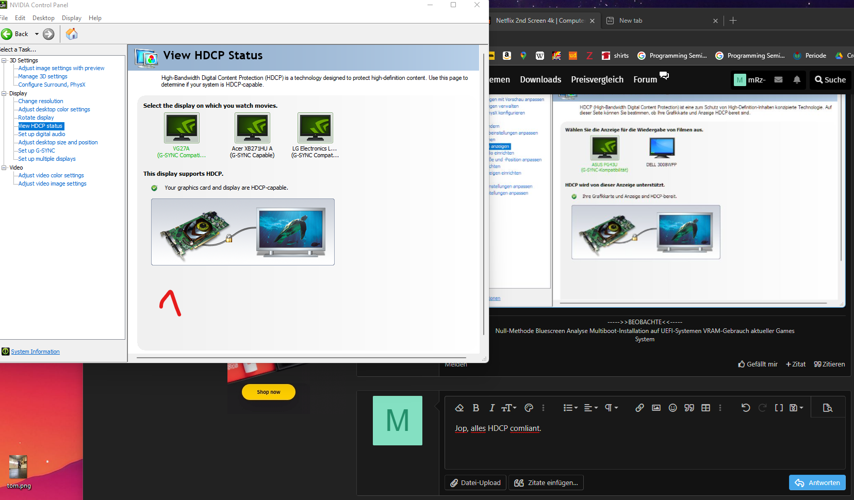The width and height of the screenshot is (854, 500).
Task: Toggle bold formatting in editor
Action: [x=475, y=408]
